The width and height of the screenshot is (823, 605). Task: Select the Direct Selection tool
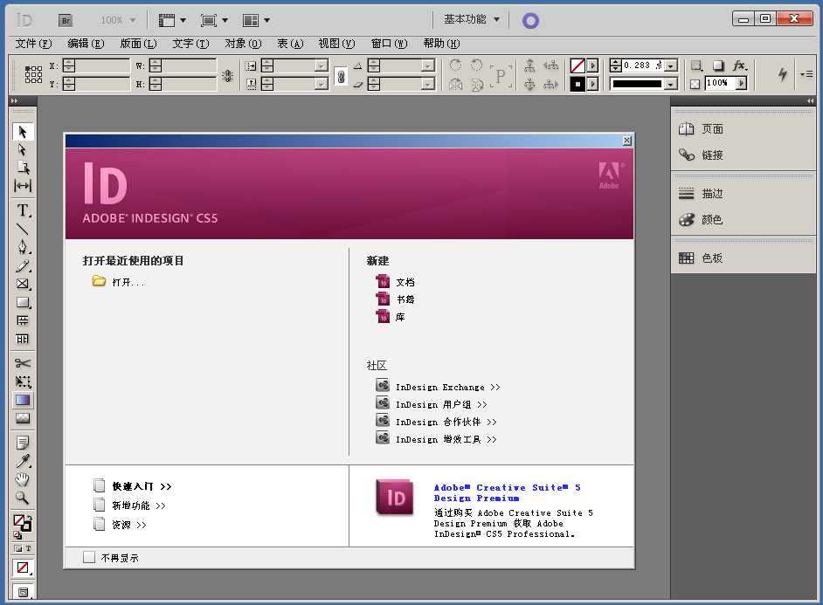tap(23, 150)
